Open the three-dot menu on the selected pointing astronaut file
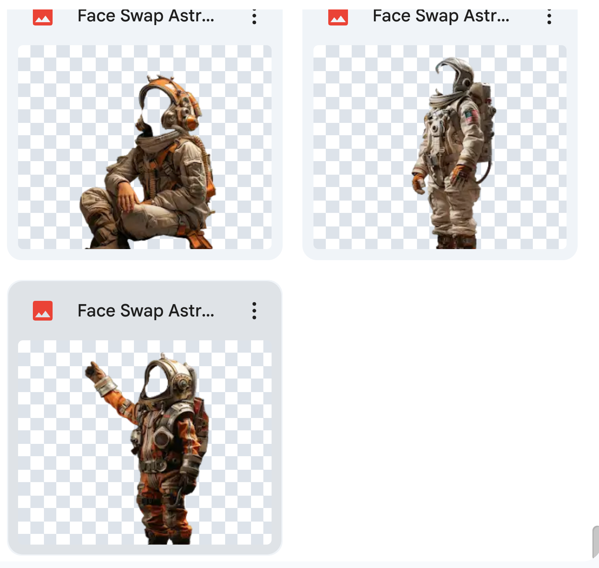599x568 pixels. click(x=254, y=311)
